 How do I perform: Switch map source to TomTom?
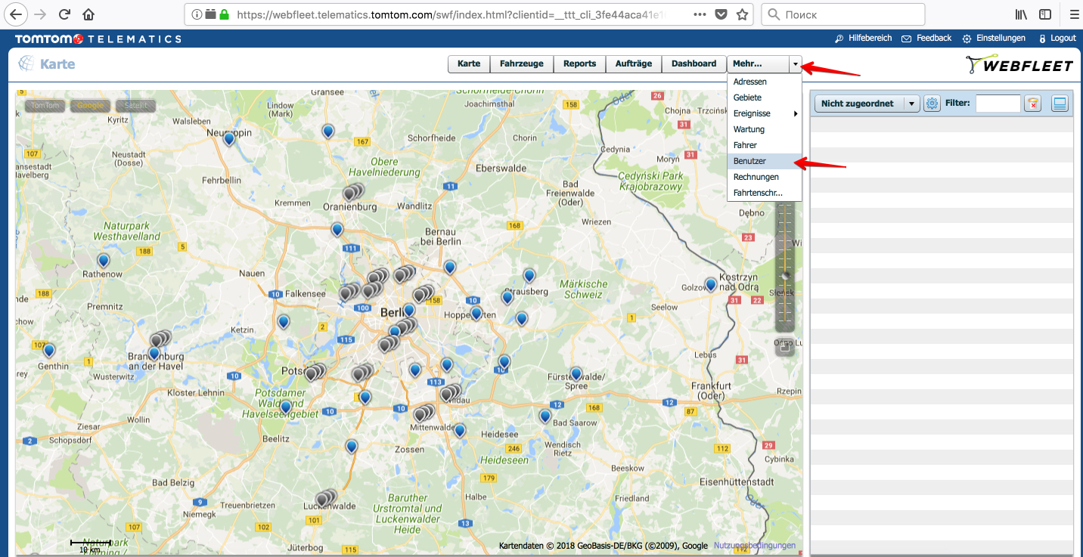[45, 106]
